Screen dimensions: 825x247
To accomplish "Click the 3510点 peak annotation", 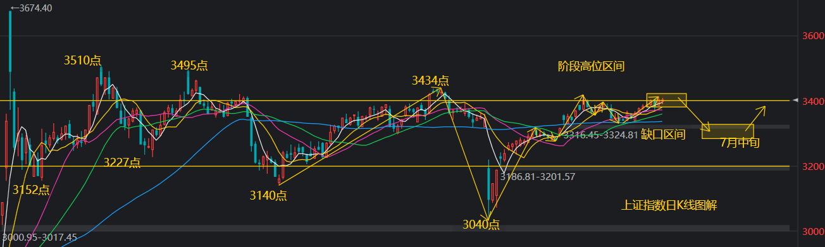I will (82, 61).
